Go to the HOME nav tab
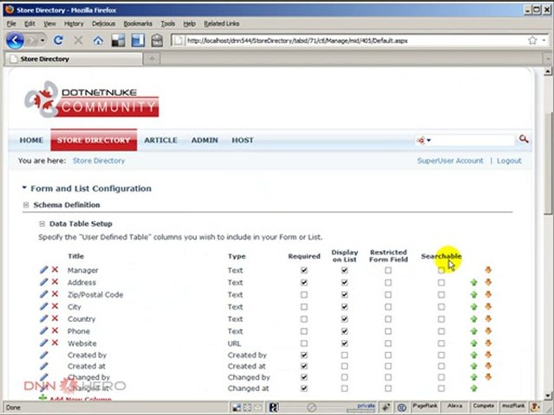Image resolution: width=554 pixels, height=415 pixels. click(31, 140)
